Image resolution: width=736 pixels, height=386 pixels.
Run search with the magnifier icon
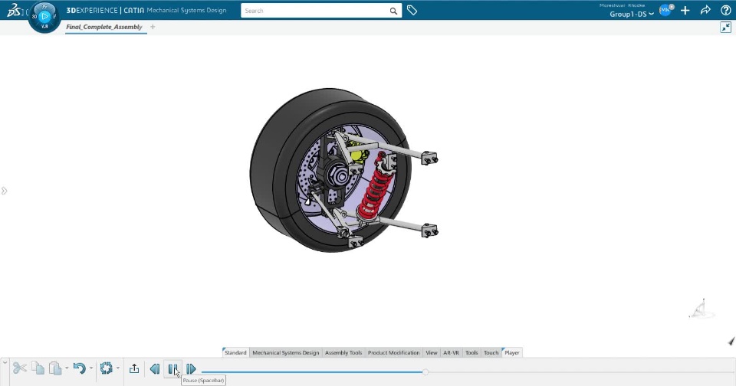(x=393, y=11)
